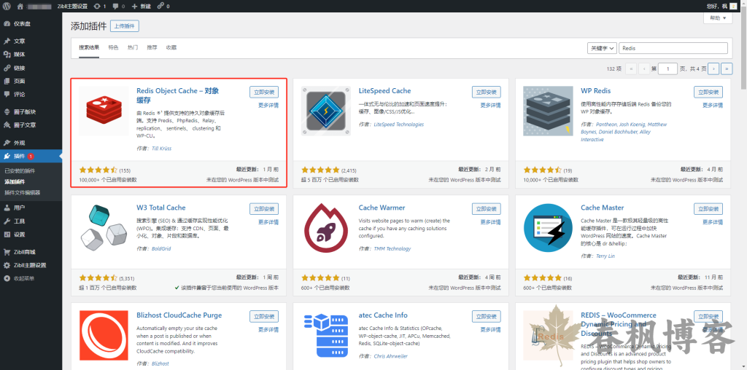The width and height of the screenshot is (747, 370).
Task: Open author link Till Krüss
Action: pos(160,149)
